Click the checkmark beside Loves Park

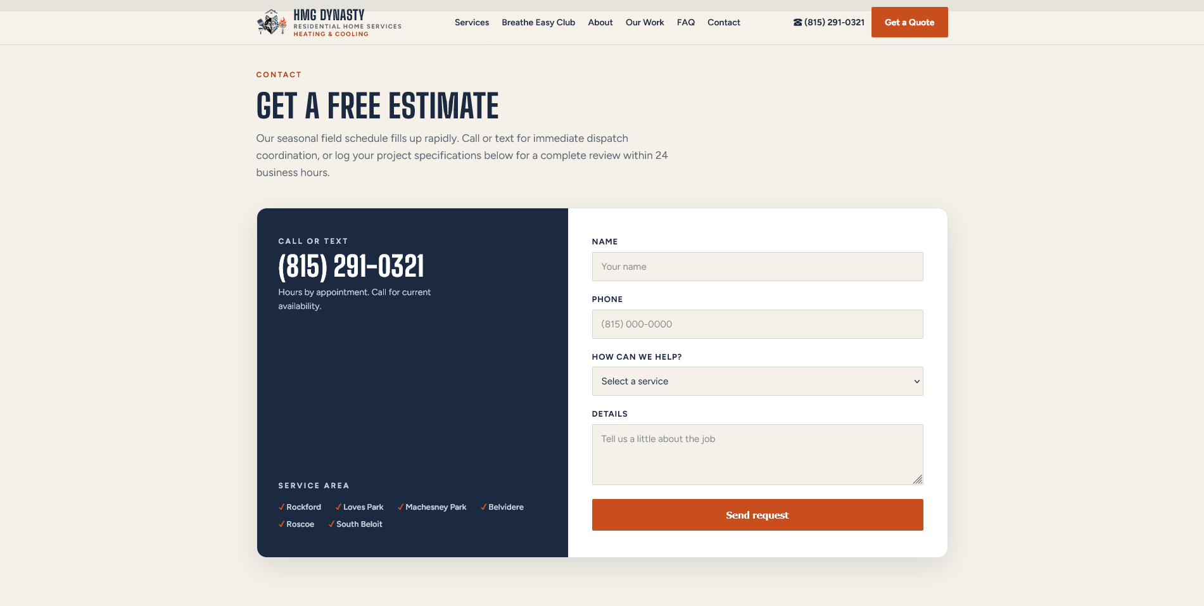(x=338, y=507)
